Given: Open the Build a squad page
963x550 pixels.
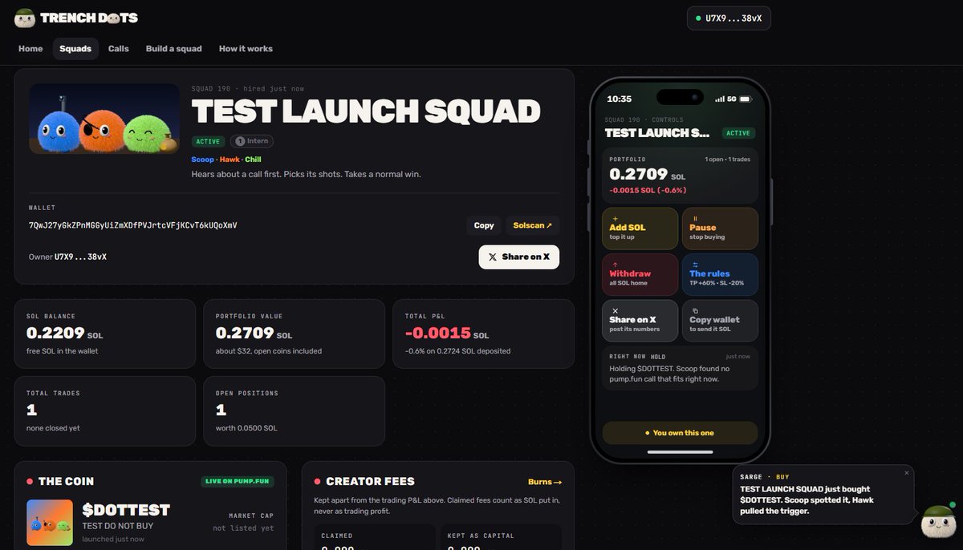Looking at the screenshot, I should click(x=174, y=49).
